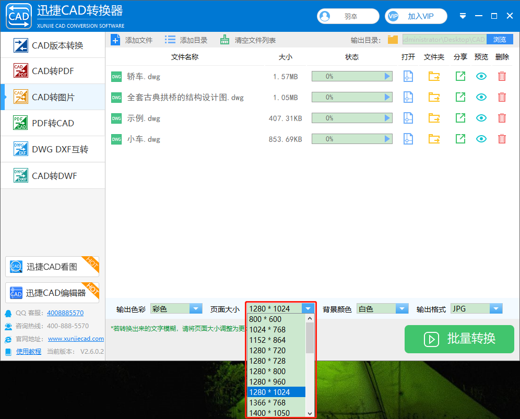Open title bar dropdown menu icon
Screen dimensions: 520x419
coord(463,16)
